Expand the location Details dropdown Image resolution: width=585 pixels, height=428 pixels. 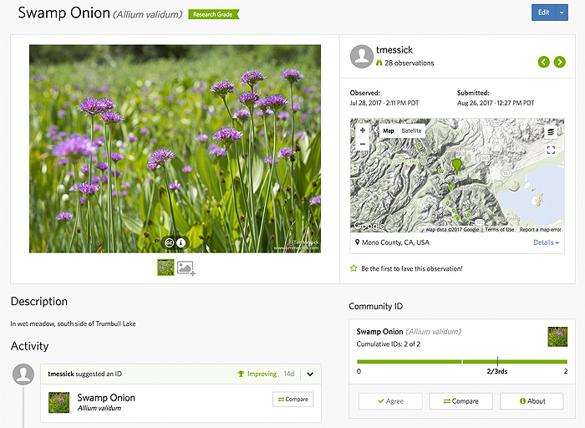point(546,242)
